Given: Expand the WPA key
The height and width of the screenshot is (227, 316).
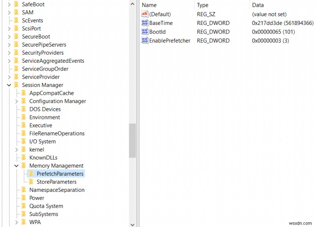Looking at the screenshot, I should pos(17,222).
